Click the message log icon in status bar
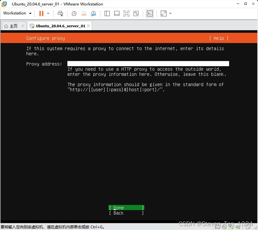258x230 pixels. coord(248,227)
